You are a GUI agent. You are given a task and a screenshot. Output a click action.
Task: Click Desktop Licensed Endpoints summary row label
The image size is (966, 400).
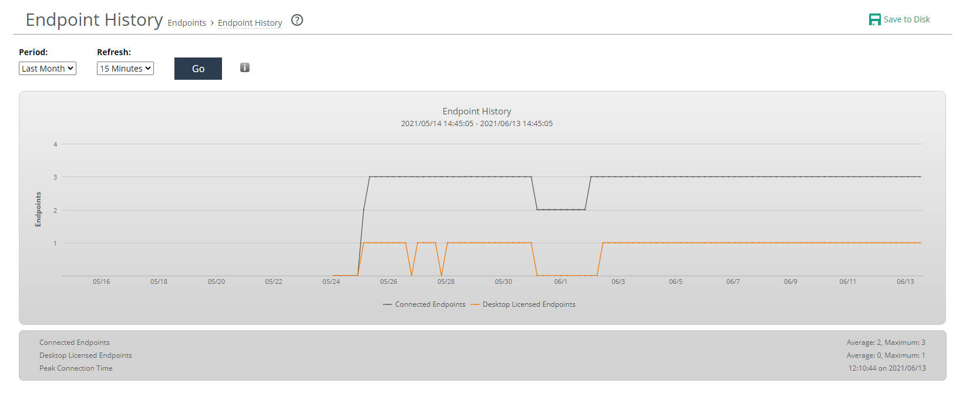coord(86,355)
